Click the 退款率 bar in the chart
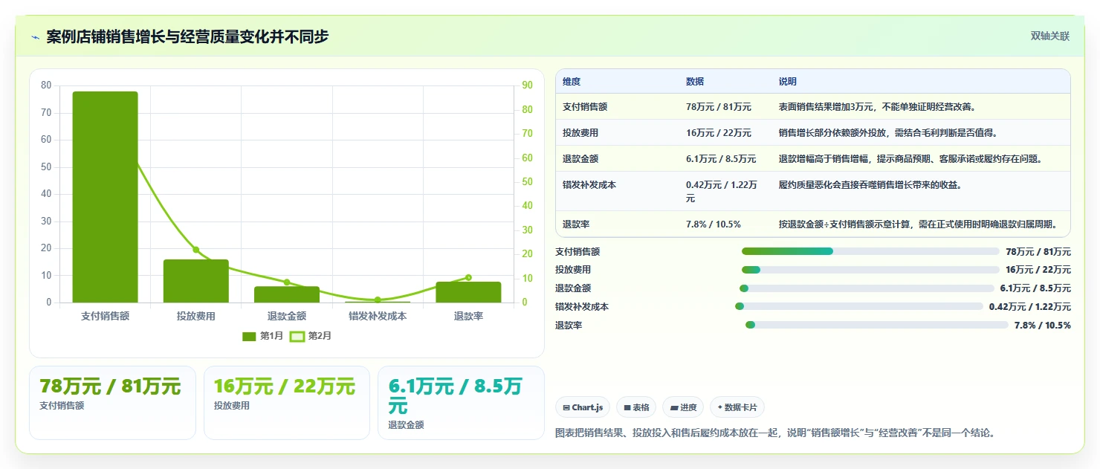The height and width of the screenshot is (469, 1100). click(x=468, y=292)
